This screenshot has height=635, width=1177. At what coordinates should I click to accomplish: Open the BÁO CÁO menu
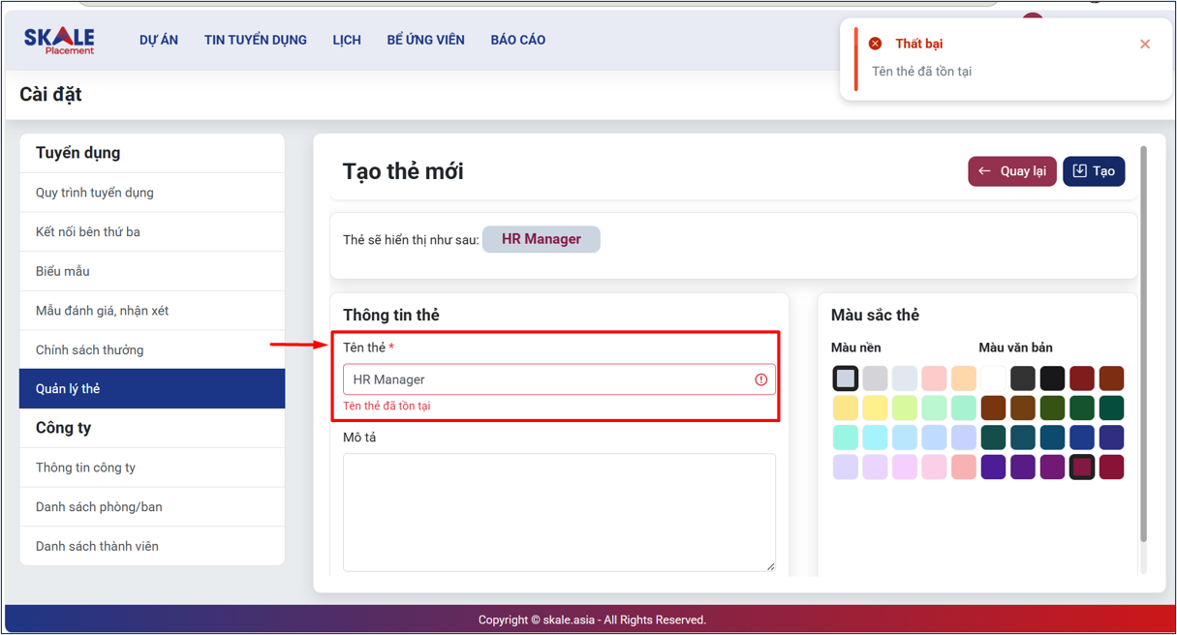(x=517, y=40)
